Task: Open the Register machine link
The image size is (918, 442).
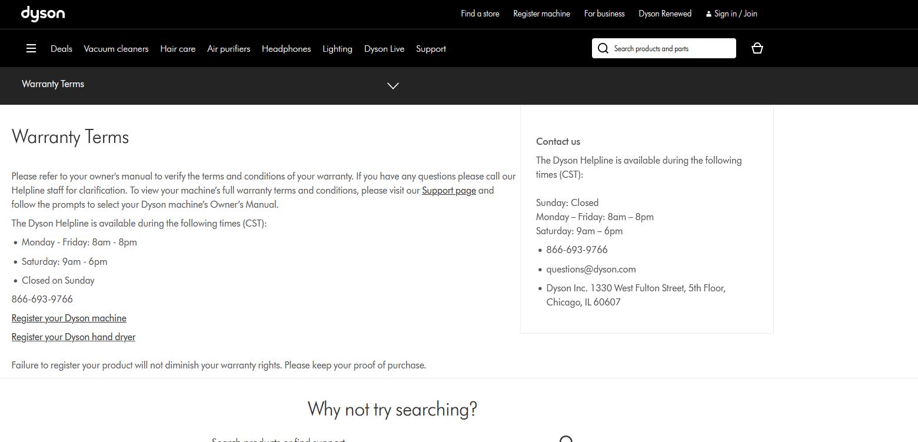Action: point(541,14)
